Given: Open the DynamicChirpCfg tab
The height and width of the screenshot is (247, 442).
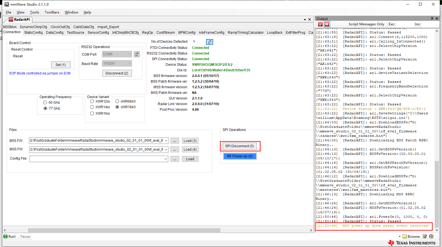Looking at the screenshot, I should 34,27.
